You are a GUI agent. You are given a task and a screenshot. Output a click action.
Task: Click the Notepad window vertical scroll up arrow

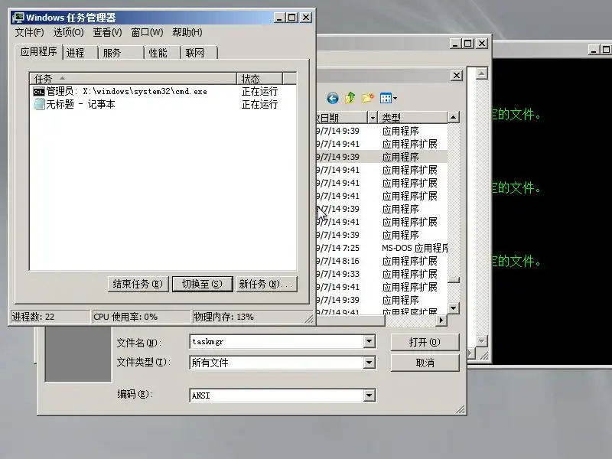[x=482, y=73]
